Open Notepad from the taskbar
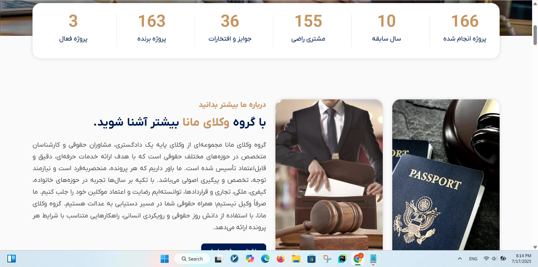538x267 pixels. click(x=373, y=259)
